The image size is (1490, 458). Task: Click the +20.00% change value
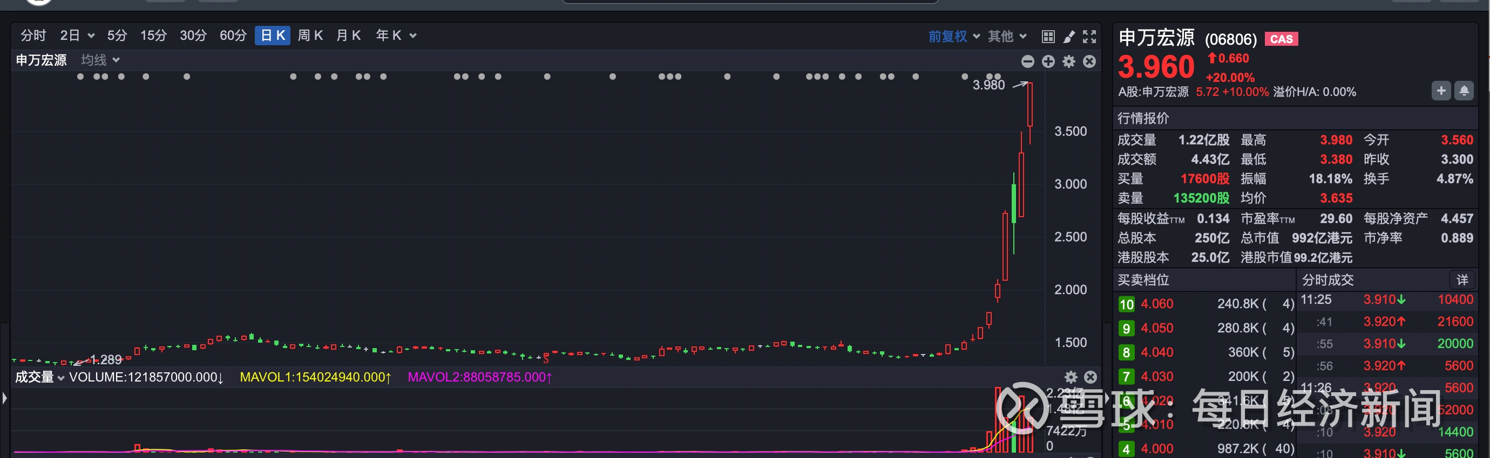click(x=1230, y=78)
